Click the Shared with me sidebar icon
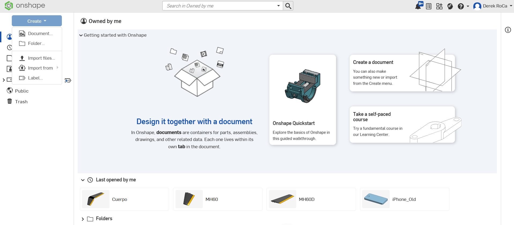Image resolution: width=514 pixels, height=225 pixels. [9, 69]
